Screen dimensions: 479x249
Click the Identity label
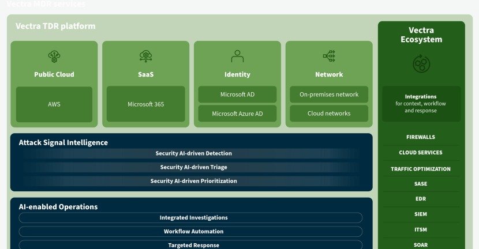click(237, 74)
